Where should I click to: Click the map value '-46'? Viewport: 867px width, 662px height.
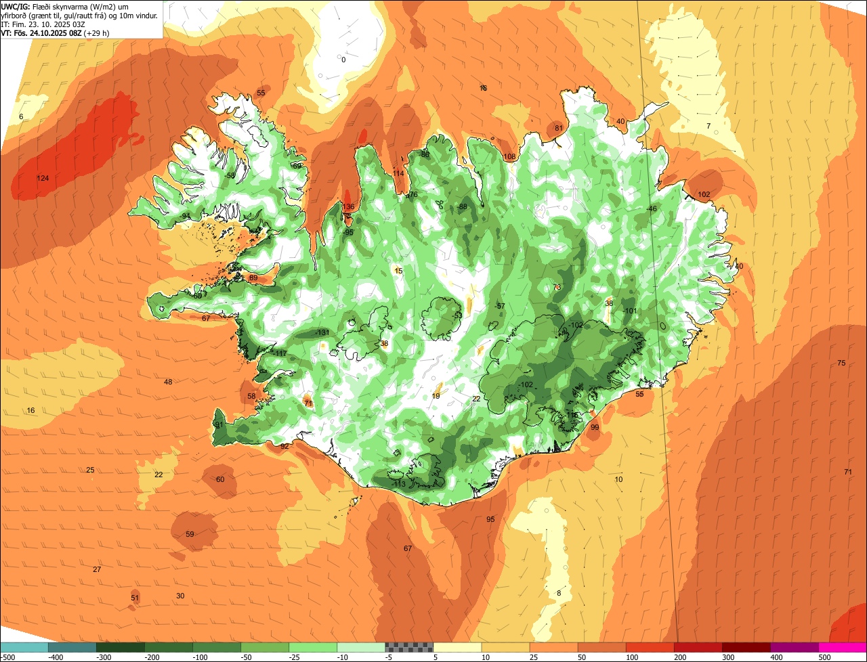652,208
